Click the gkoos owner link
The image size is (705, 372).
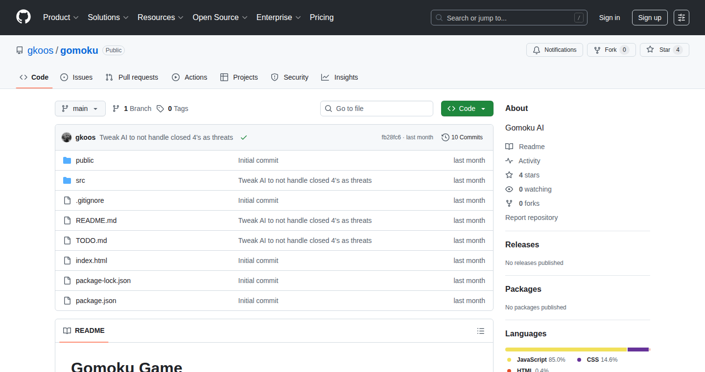(x=40, y=50)
